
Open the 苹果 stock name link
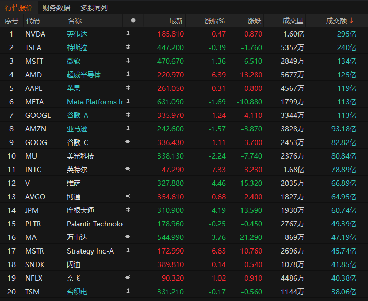74,89
